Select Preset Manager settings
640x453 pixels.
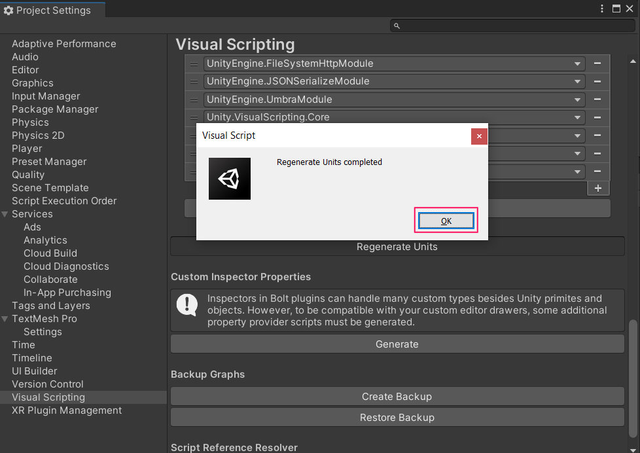click(49, 161)
